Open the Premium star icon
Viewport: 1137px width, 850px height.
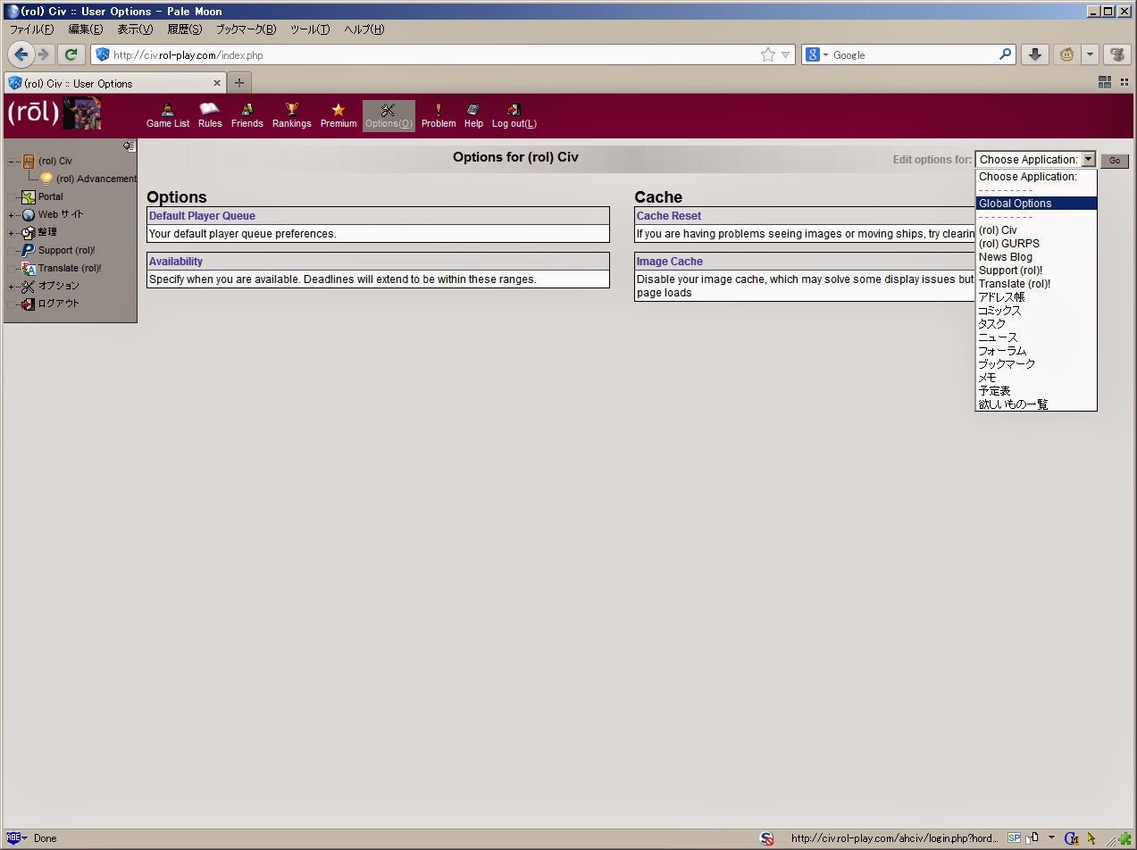[339, 110]
